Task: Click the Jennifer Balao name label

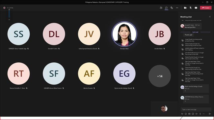Action: point(158,49)
